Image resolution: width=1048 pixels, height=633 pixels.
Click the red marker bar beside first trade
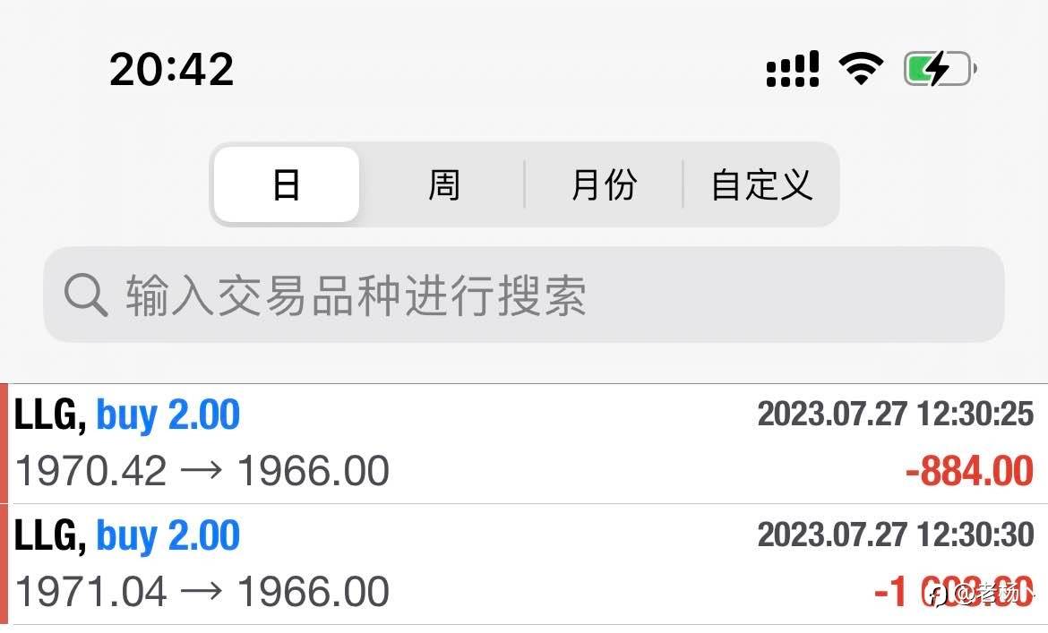click(4, 443)
